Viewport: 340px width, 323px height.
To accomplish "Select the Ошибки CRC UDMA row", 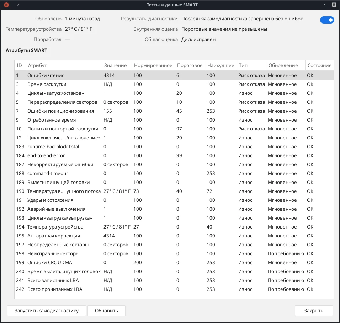I will [174, 262].
